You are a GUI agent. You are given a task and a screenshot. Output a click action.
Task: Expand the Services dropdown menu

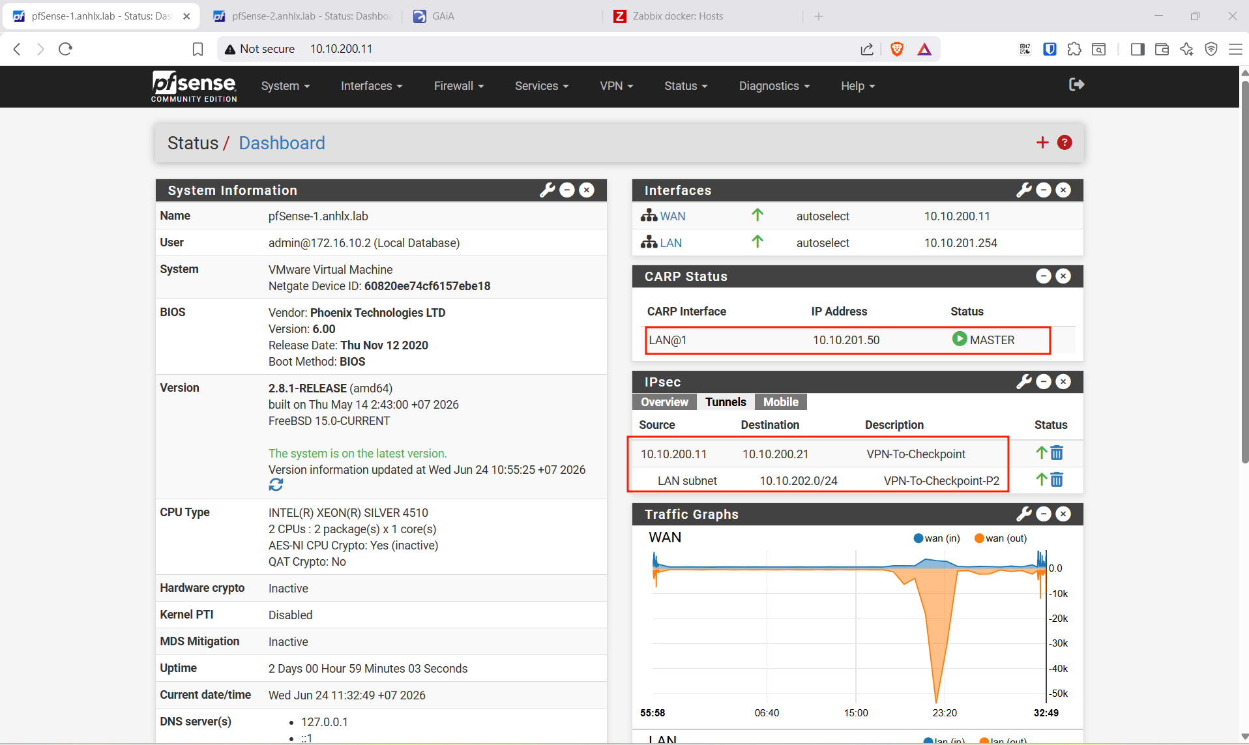(542, 86)
